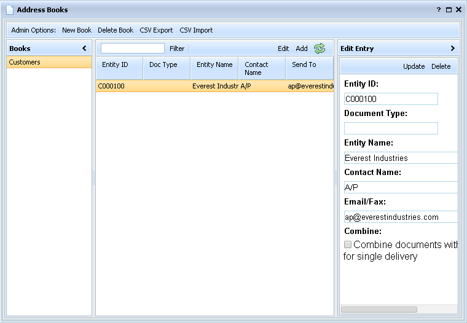Open CSV Export
The width and height of the screenshot is (467, 323).
click(x=156, y=30)
